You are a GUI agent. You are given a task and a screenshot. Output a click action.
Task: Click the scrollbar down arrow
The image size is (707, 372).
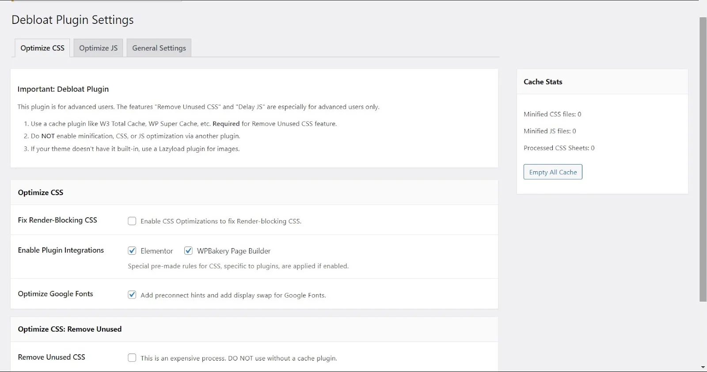703,368
